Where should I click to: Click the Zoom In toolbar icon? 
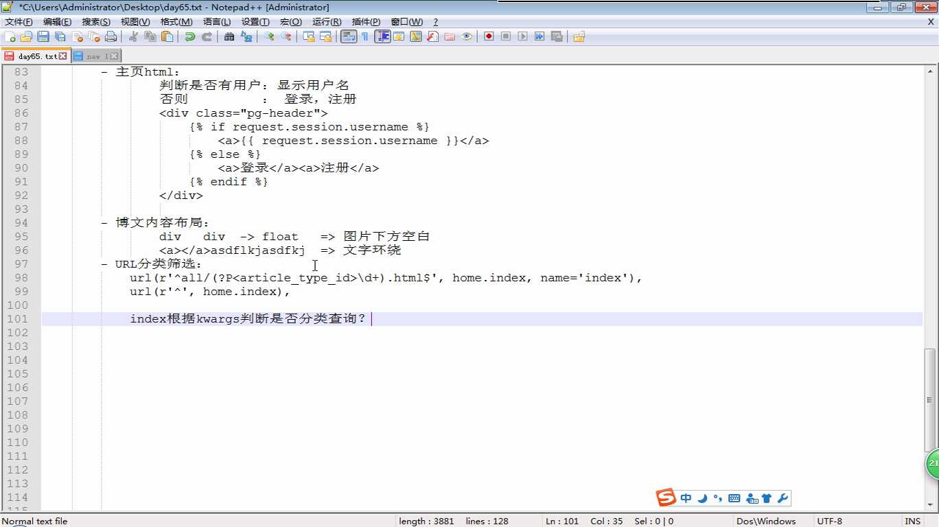click(269, 36)
